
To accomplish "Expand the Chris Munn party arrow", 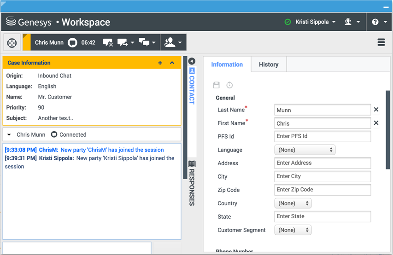I will click(9, 135).
